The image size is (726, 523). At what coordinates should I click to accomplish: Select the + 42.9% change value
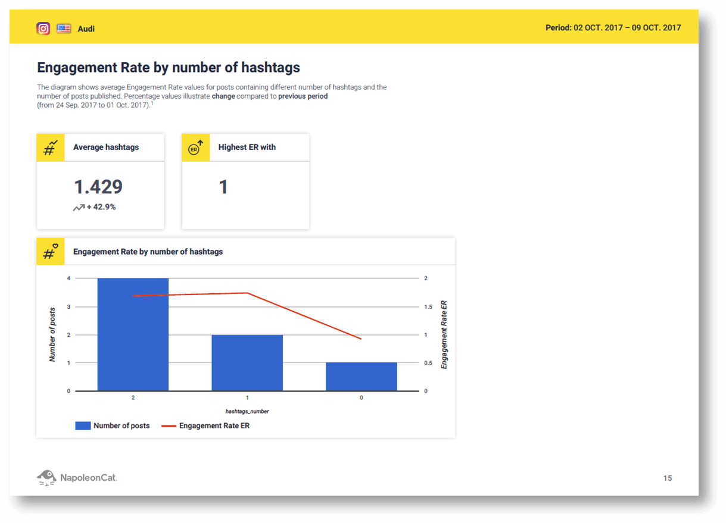[x=101, y=208]
